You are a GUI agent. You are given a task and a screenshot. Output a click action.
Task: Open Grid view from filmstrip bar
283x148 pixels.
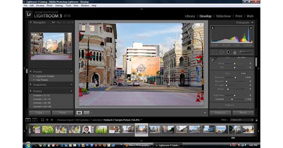point(42,120)
